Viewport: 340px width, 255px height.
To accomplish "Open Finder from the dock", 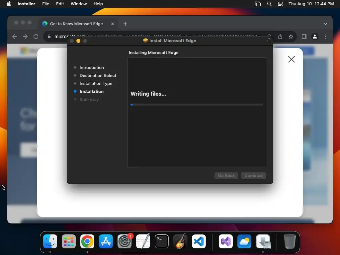I will point(50,241).
